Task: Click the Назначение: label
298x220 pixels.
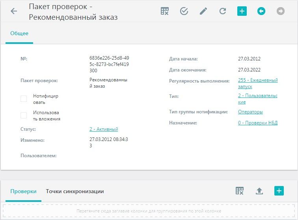Action: click(x=183, y=123)
